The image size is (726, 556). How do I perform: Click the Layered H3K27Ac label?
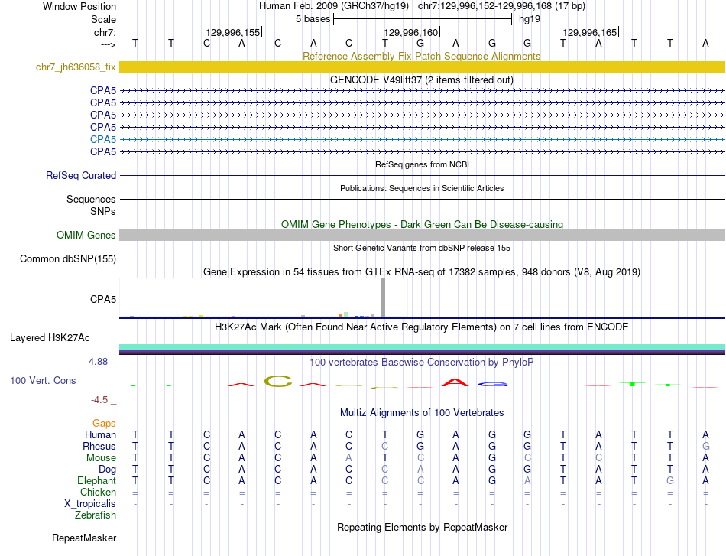(x=50, y=338)
